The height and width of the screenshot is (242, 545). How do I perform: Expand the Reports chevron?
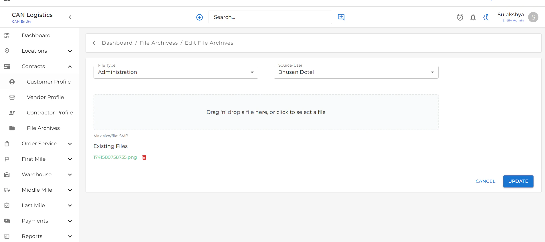coord(70,236)
